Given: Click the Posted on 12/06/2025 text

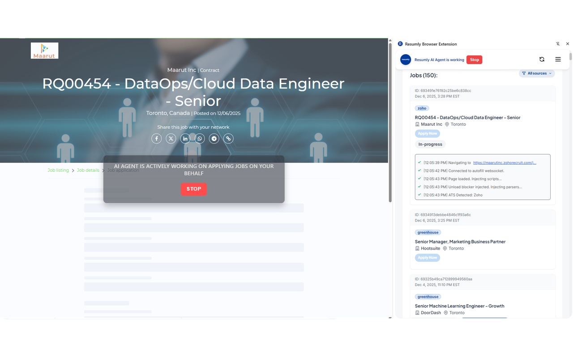Looking at the screenshot, I should [x=217, y=114].
